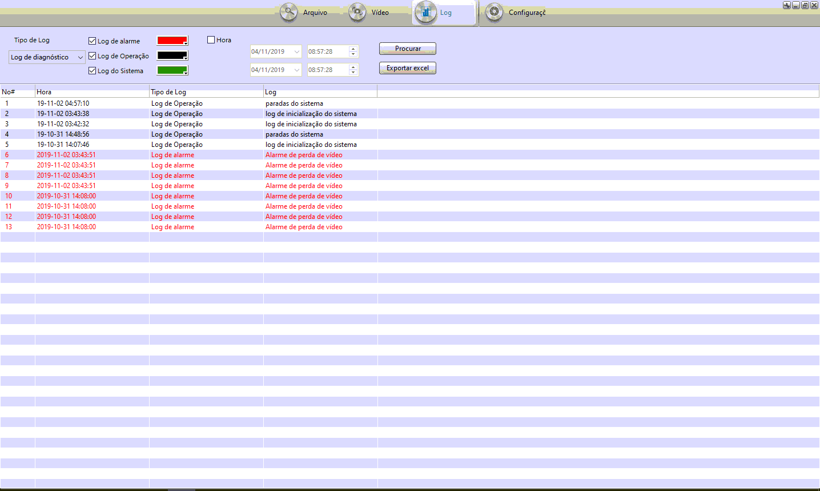Uncheck the Log de alarme checkbox
820x491 pixels.
point(93,41)
